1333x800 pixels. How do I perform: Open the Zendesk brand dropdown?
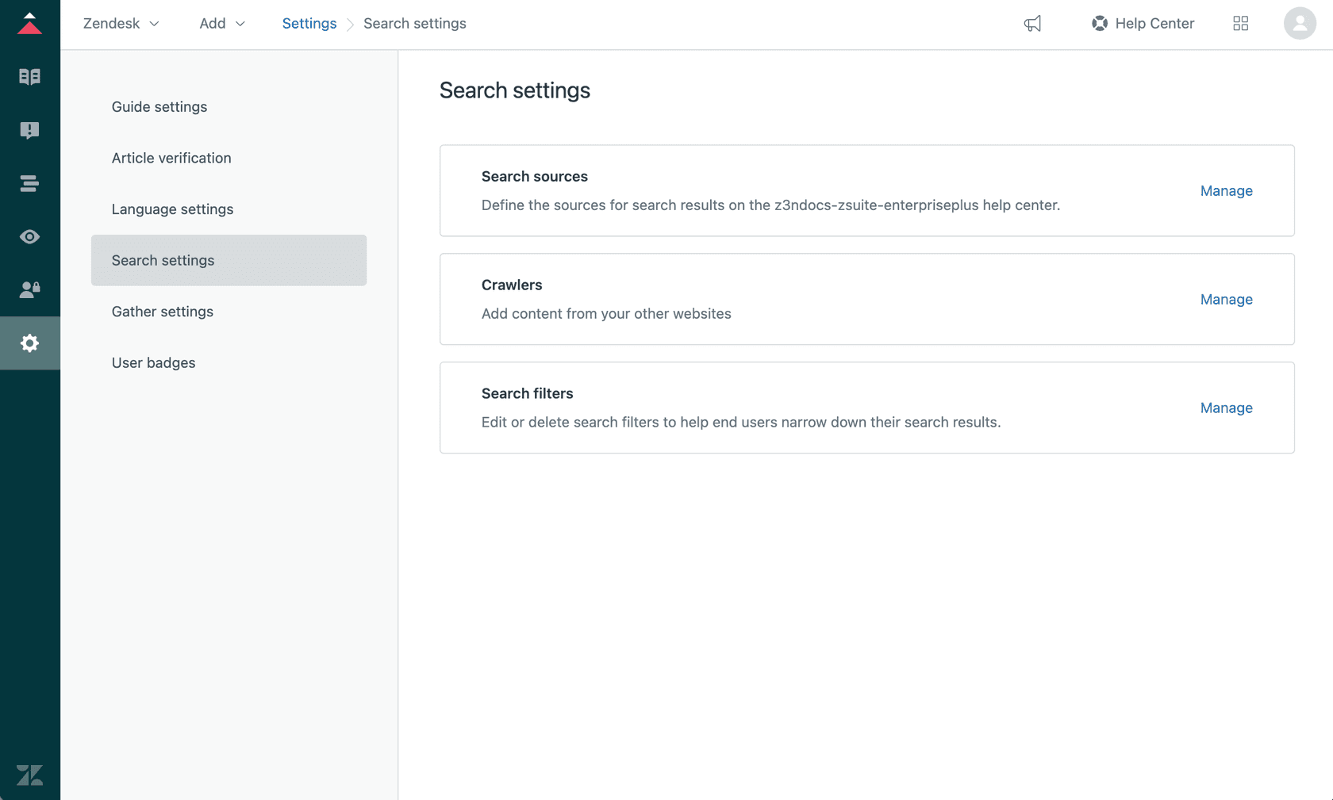(121, 24)
